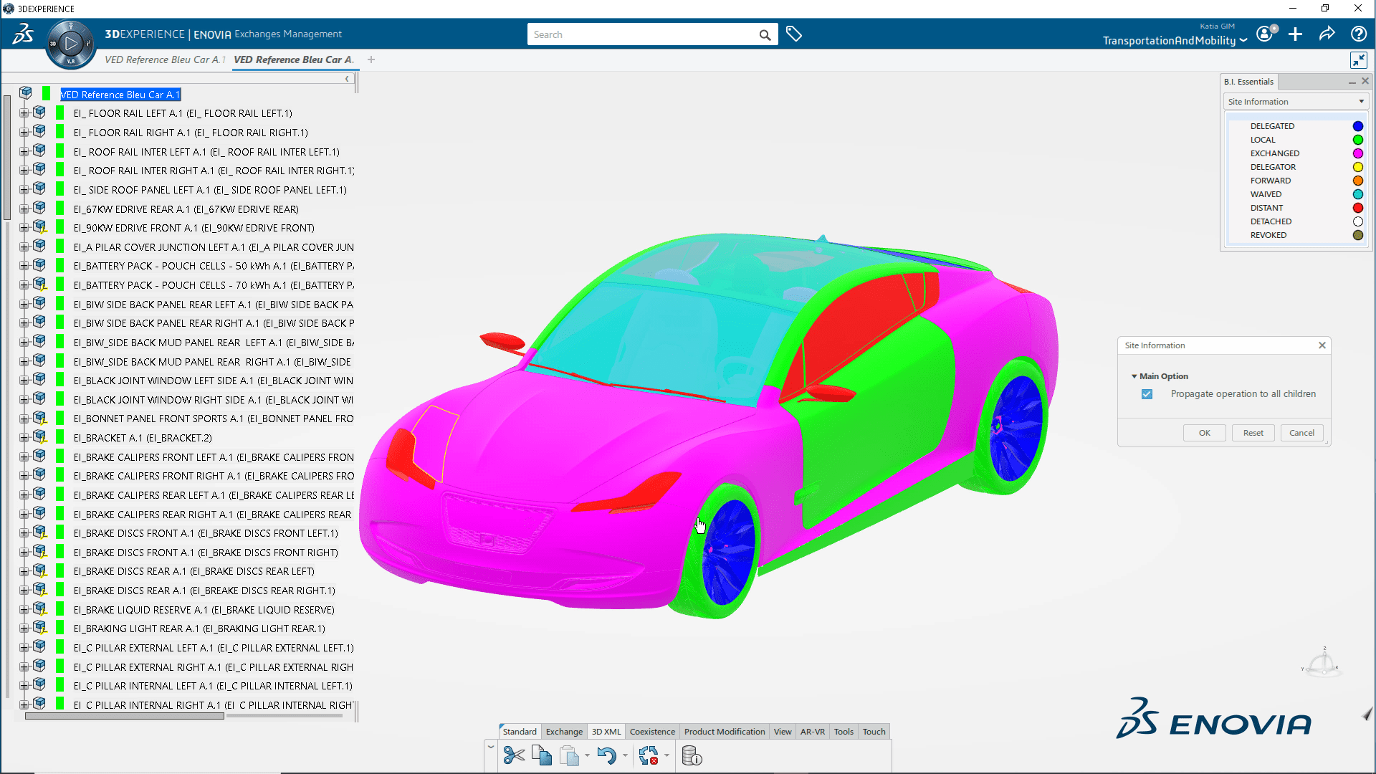Click Cancel in Site Information dialog
The width and height of the screenshot is (1376, 774).
[1301, 433]
